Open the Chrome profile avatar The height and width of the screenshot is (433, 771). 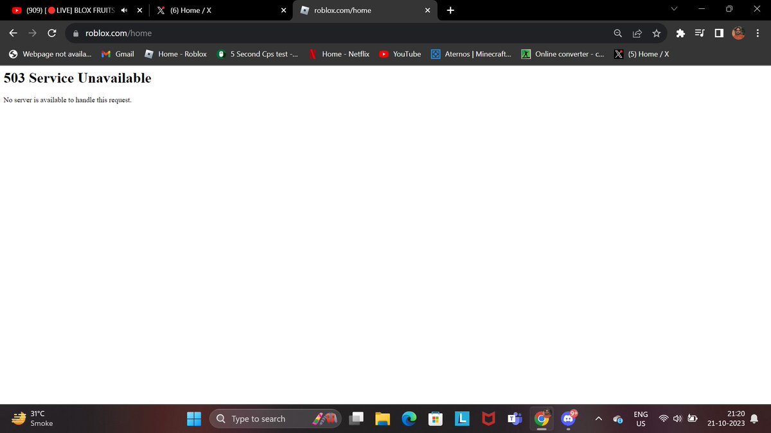tap(738, 33)
